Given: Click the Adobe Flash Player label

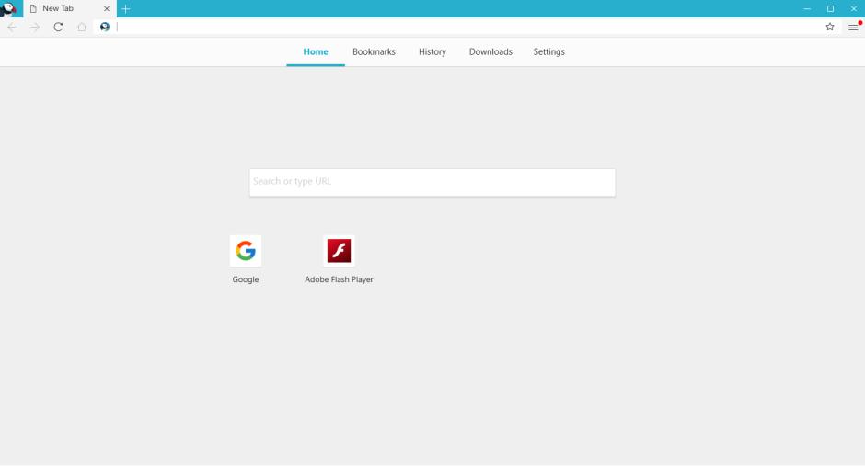Looking at the screenshot, I should coord(339,279).
